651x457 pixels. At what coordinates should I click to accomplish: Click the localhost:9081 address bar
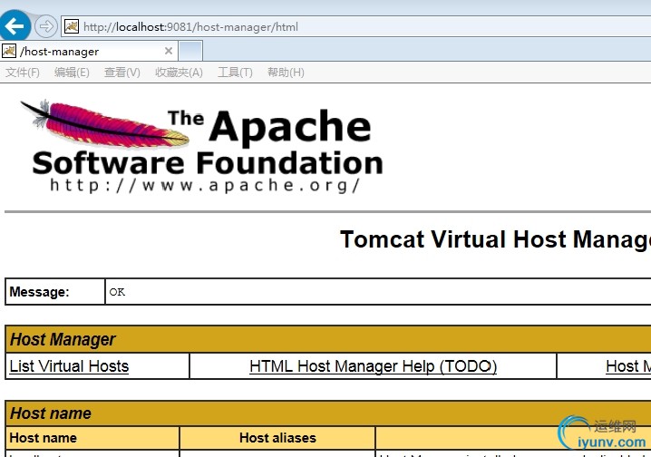tap(357, 26)
